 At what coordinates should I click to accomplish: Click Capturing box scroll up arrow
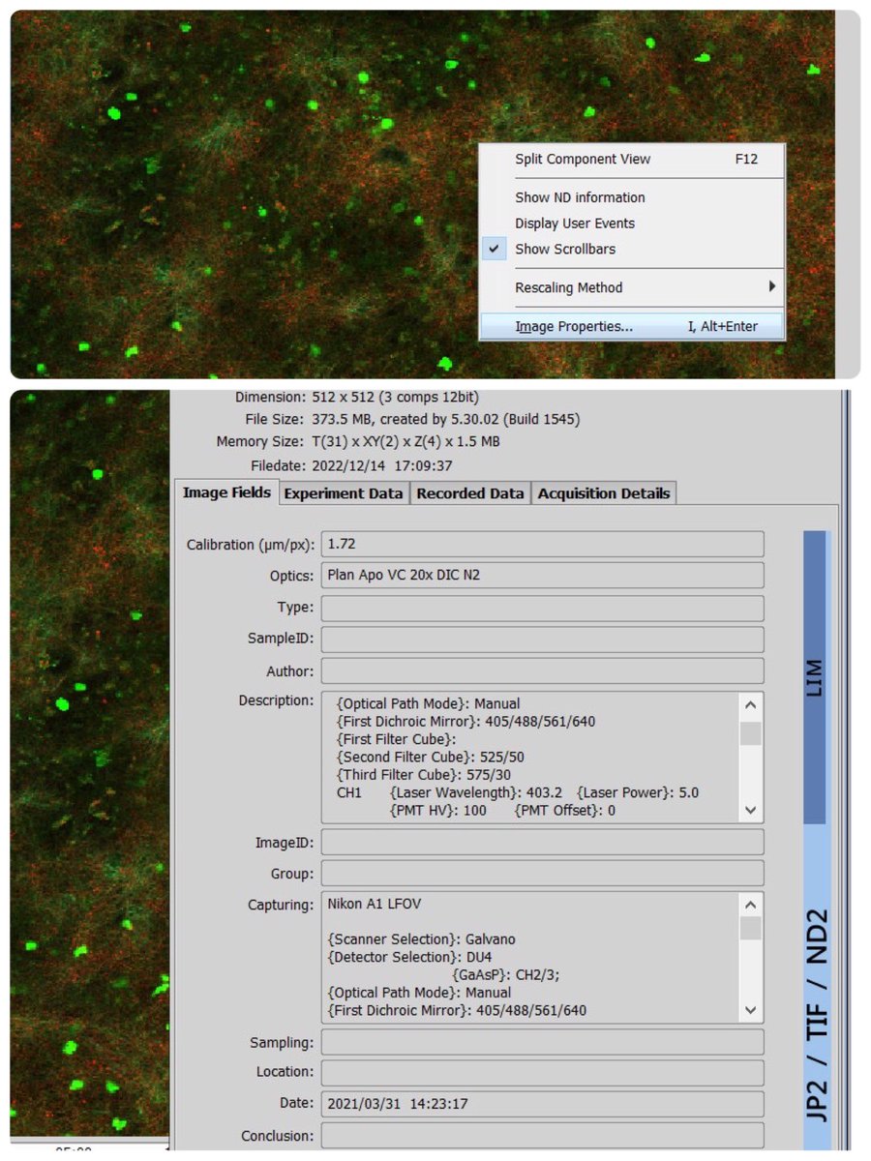tap(751, 904)
